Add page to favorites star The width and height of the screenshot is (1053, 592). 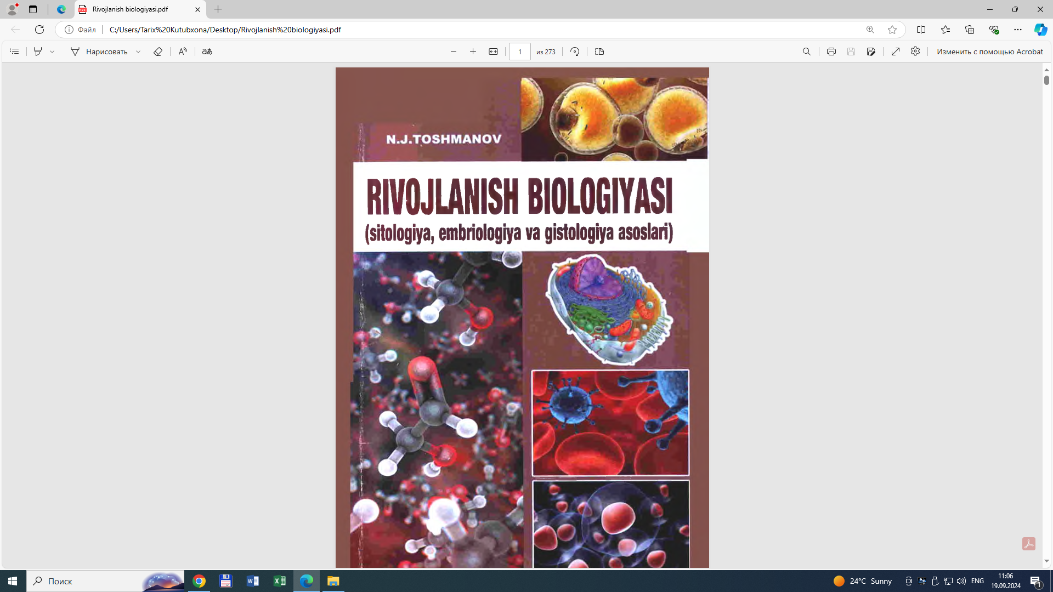pos(892,30)
